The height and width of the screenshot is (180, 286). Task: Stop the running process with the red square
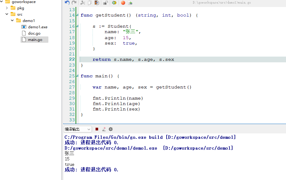coord(97,129)
